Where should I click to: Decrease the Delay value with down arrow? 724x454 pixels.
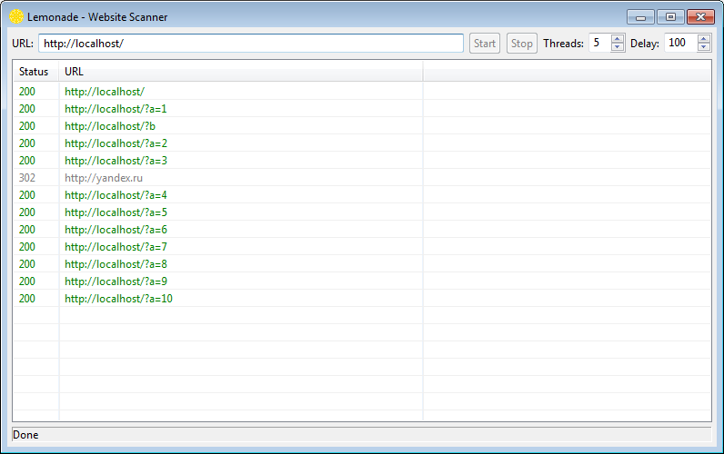(x=704, y=47)
